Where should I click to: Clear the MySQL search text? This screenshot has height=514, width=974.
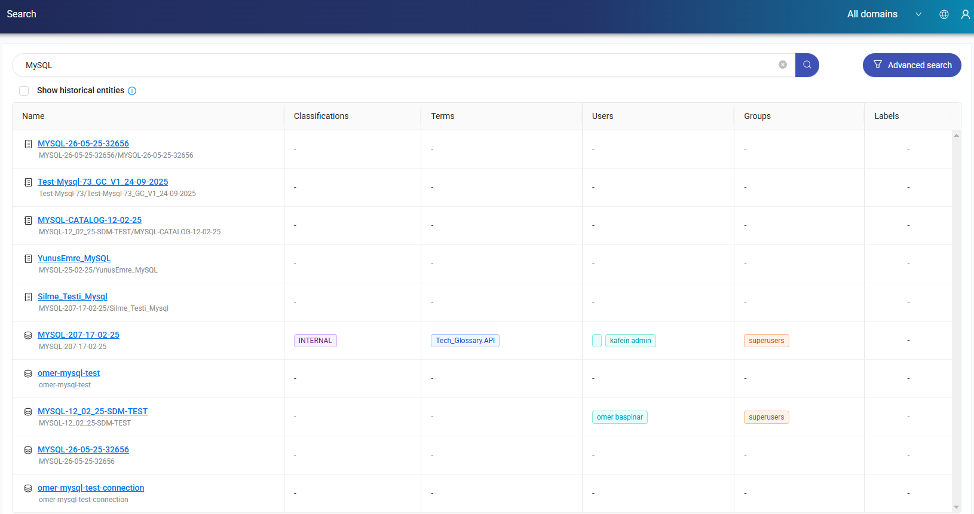point(782,65)
